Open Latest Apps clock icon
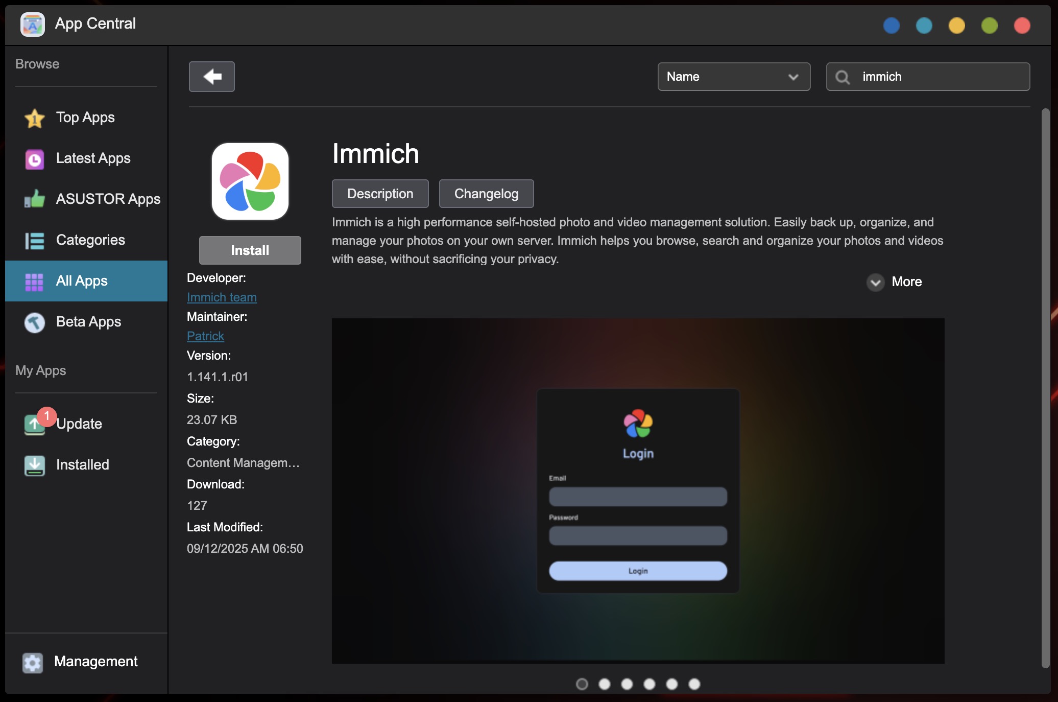This screenshot has width=1058, height=702. point(35,159)
